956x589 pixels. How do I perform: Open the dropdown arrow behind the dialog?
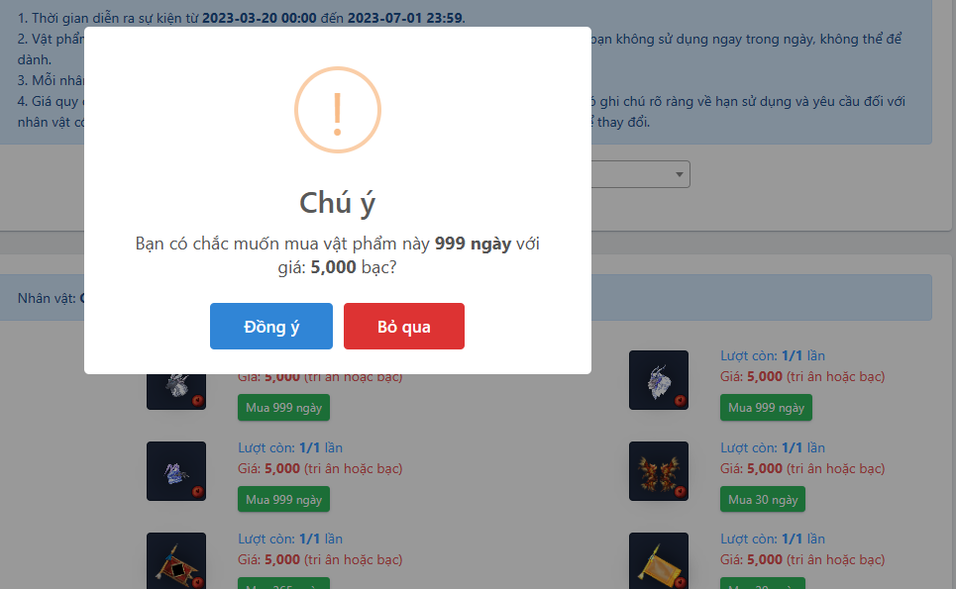680,174
